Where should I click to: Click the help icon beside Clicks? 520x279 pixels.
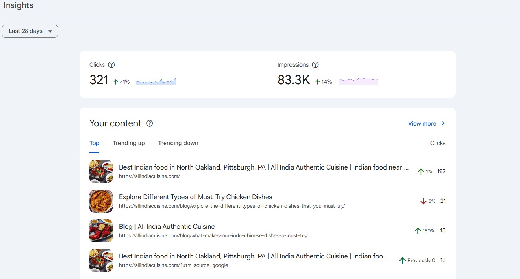tap(111, 65)
